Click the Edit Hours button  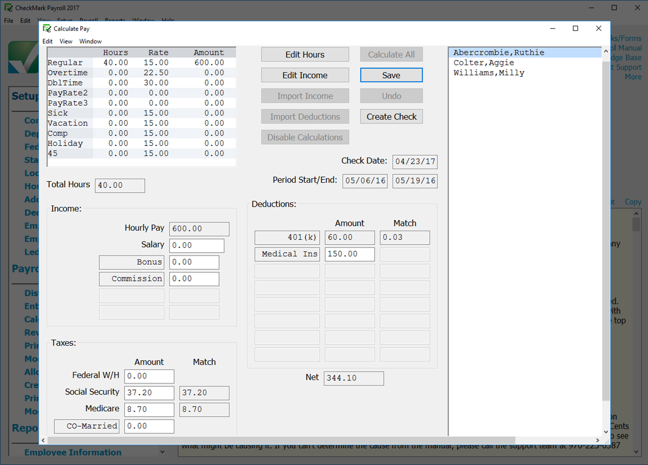click(305, 55)
